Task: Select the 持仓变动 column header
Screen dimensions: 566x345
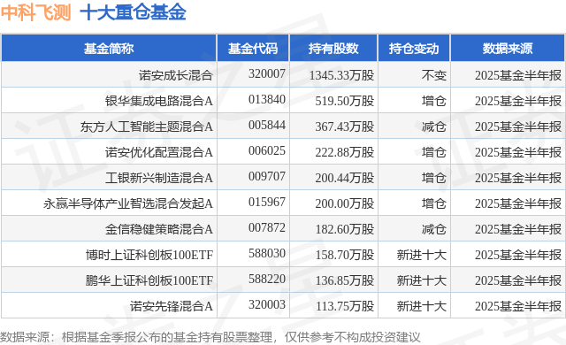Action: tap(414, 49)
